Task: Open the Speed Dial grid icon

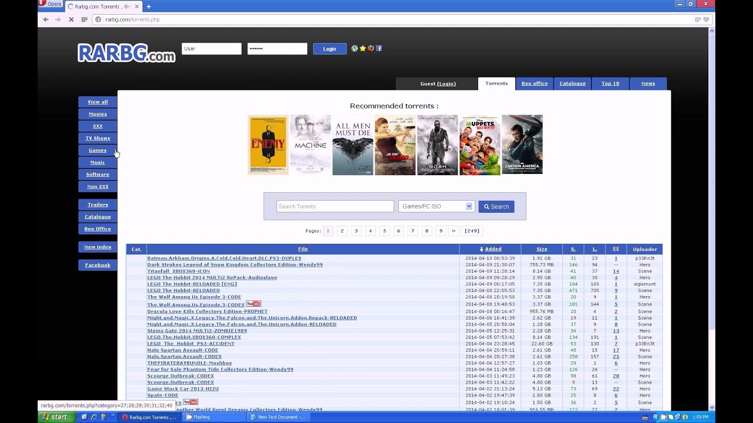Action: point(84,19)
